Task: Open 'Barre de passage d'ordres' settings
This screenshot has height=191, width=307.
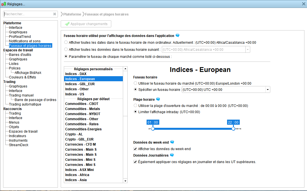Action: [35, 100]
